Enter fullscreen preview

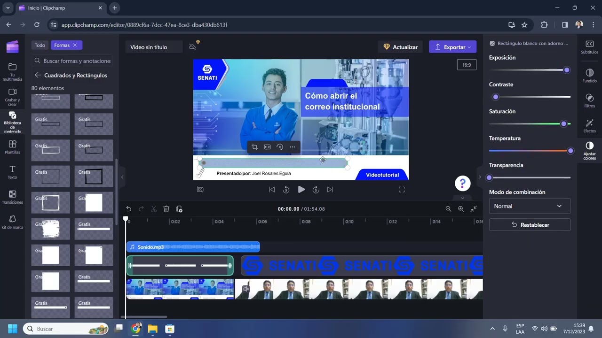point(402,190)
